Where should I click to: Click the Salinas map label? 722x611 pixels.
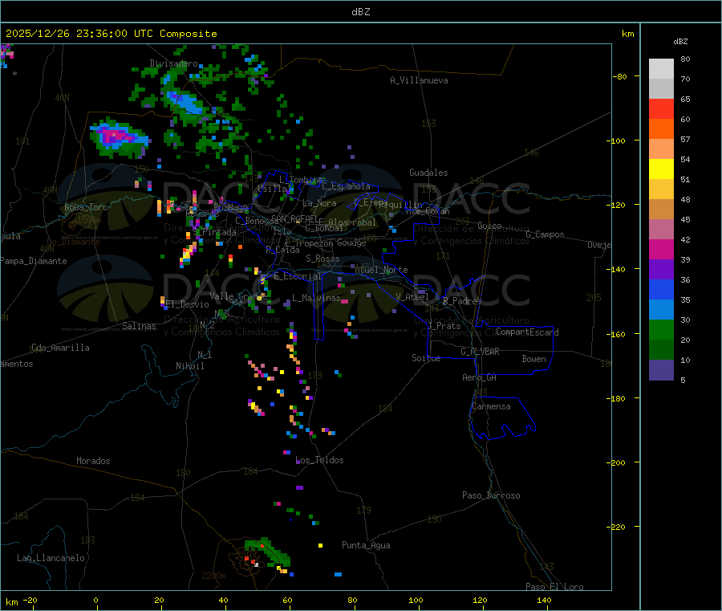pos(139,326)
